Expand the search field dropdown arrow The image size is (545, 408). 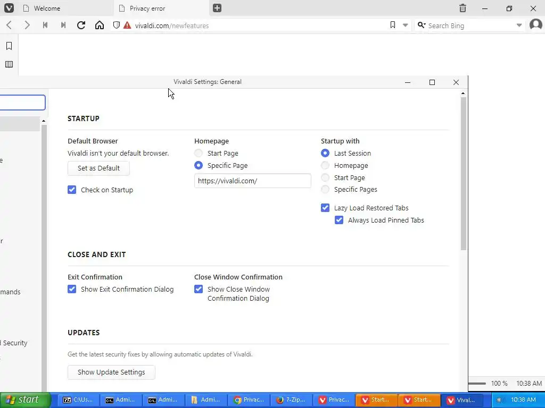[519, 25]
